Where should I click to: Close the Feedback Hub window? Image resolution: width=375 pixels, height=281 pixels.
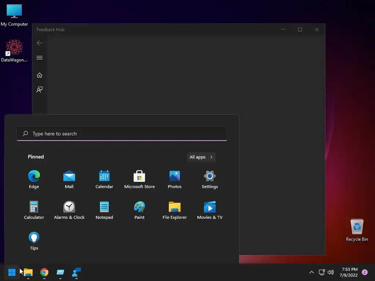[x=317, y=30]
